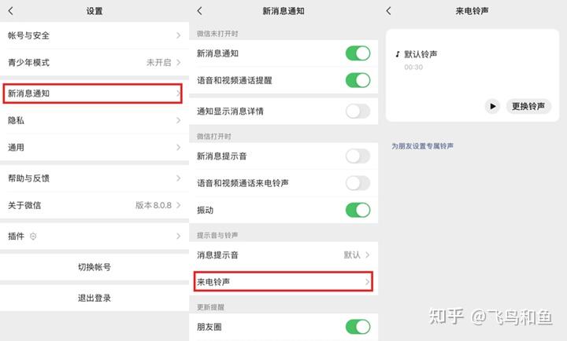The width and height of the screenshot is (567, 341).
Task: Open 帐号与安全 via its chevron
Action: pyautogui.click(x=178, y=35)
